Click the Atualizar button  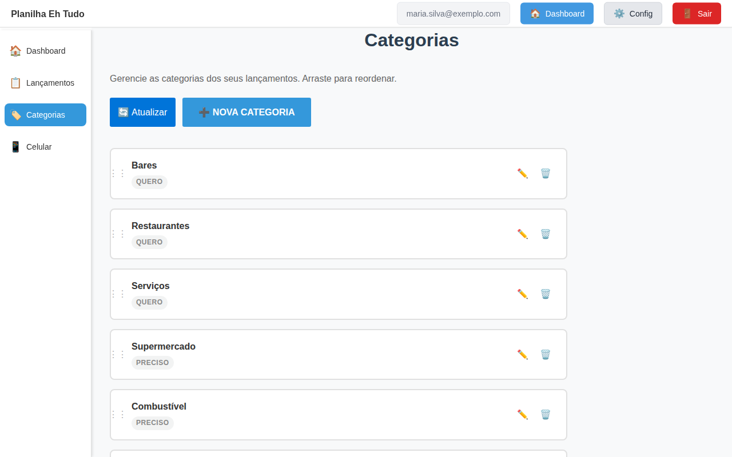[142, 112]
